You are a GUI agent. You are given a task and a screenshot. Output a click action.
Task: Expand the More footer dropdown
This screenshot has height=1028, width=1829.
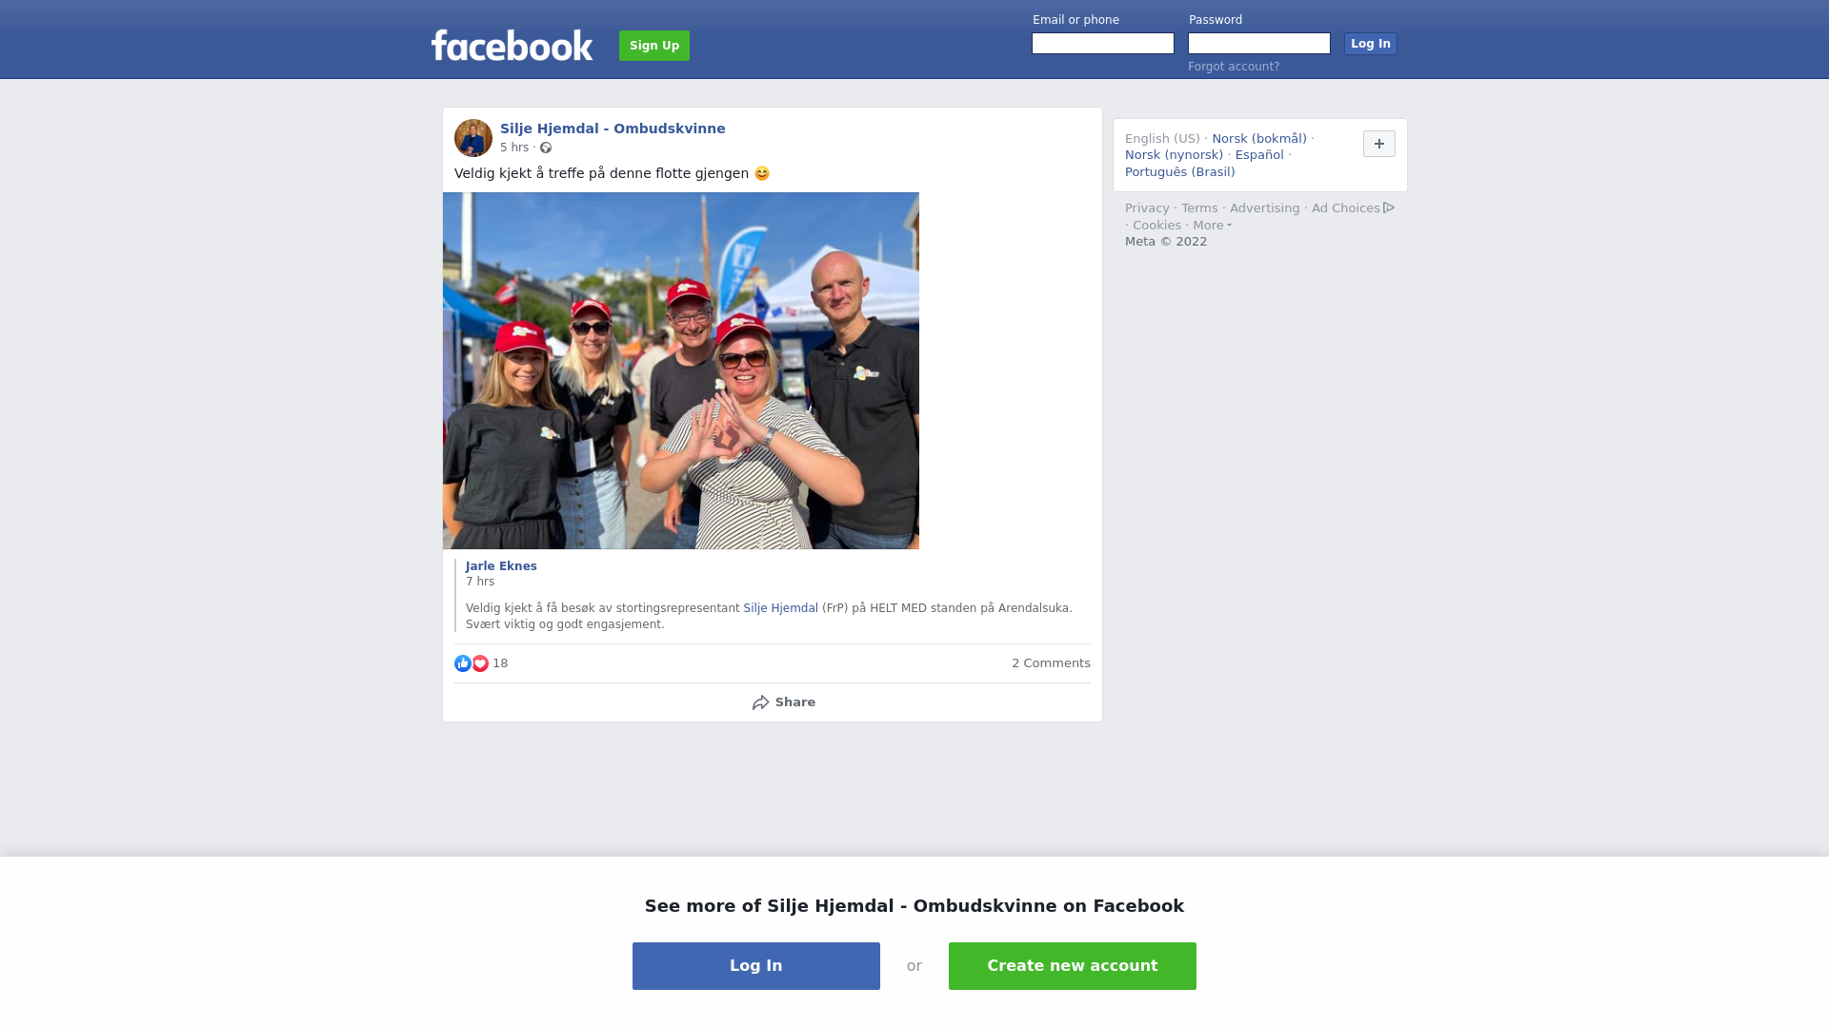(x=1213, y=226)
